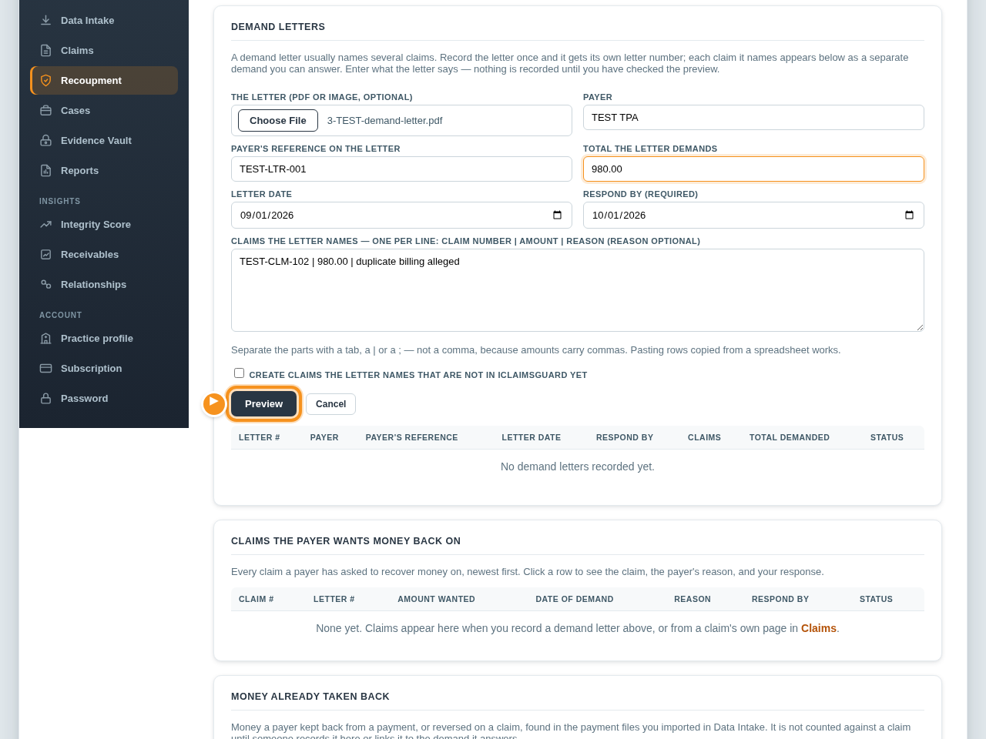
Task: Click the Choose File button
Action: coord(278,120)
